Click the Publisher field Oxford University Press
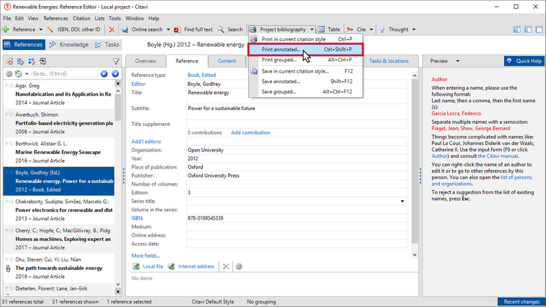The height and width of the screenshot is (307, 546). [297, 176]
